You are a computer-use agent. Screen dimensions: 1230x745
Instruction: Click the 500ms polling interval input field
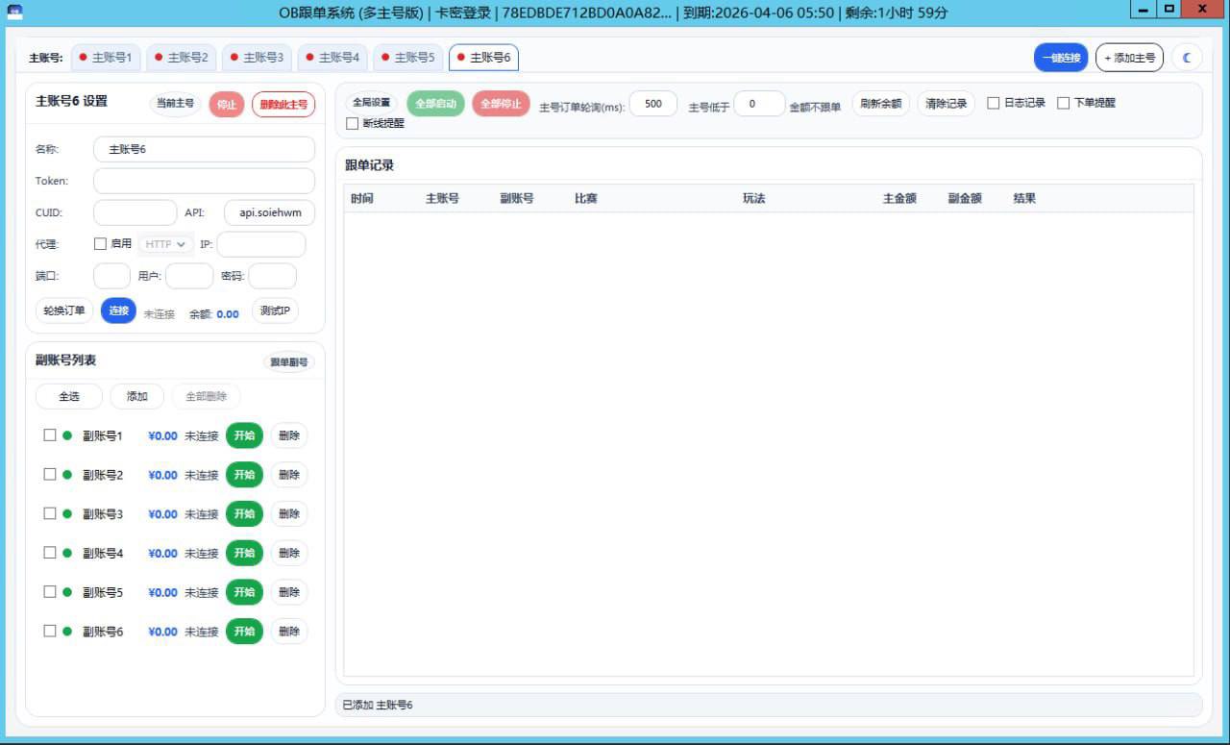[652, 104]
